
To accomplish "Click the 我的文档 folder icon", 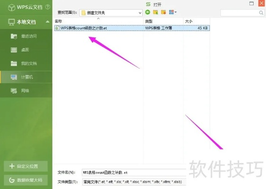I will [x=14, y=63].
